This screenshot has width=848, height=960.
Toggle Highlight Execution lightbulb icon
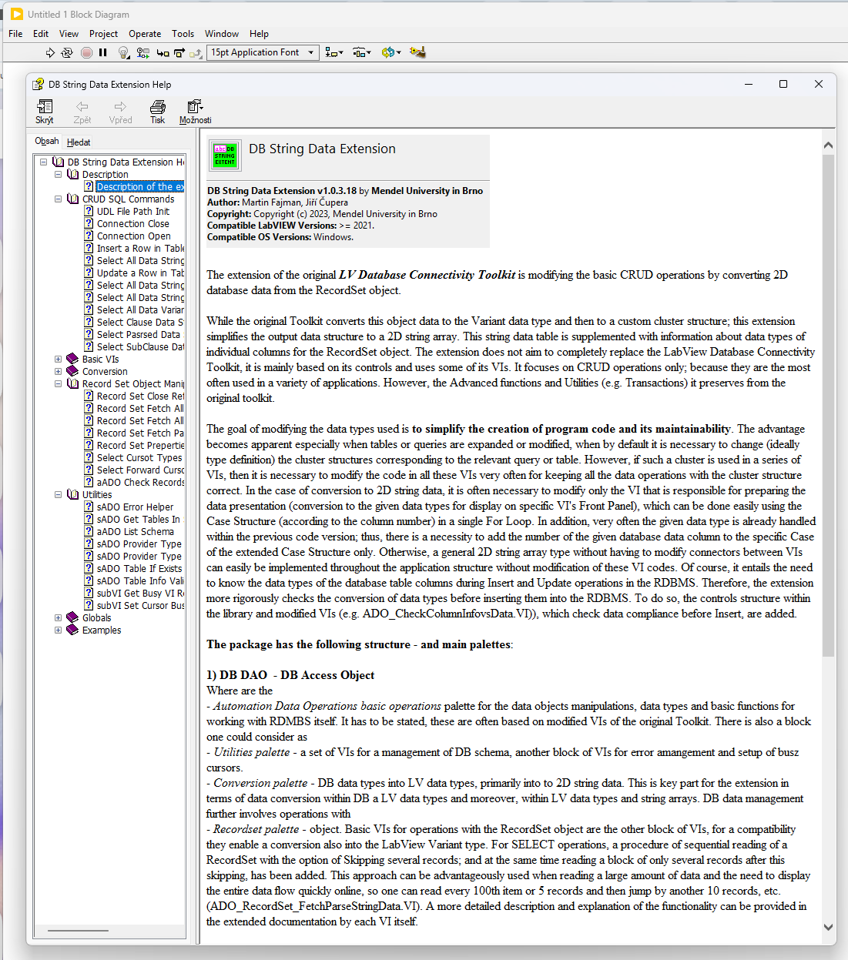(123, 52)
